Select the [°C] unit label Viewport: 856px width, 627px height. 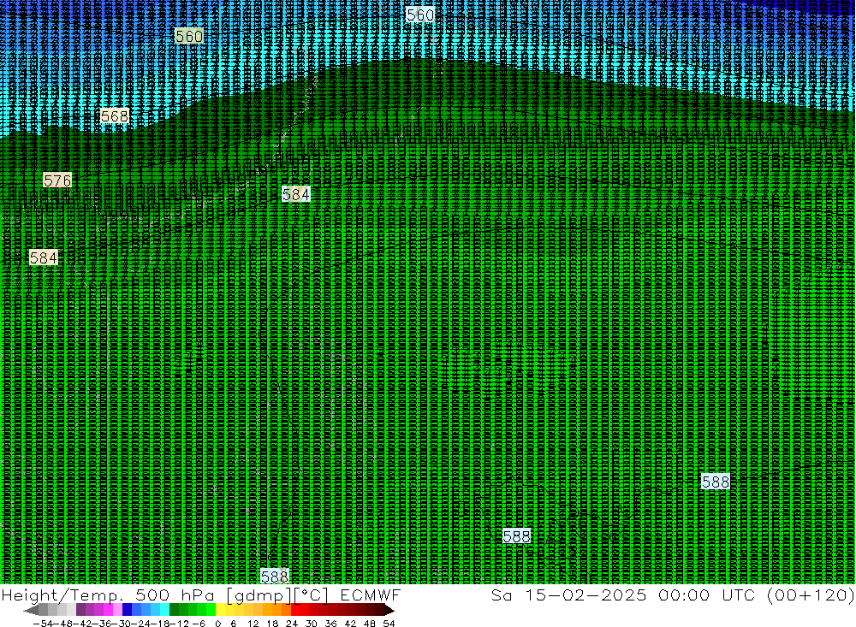coord(312,595)
